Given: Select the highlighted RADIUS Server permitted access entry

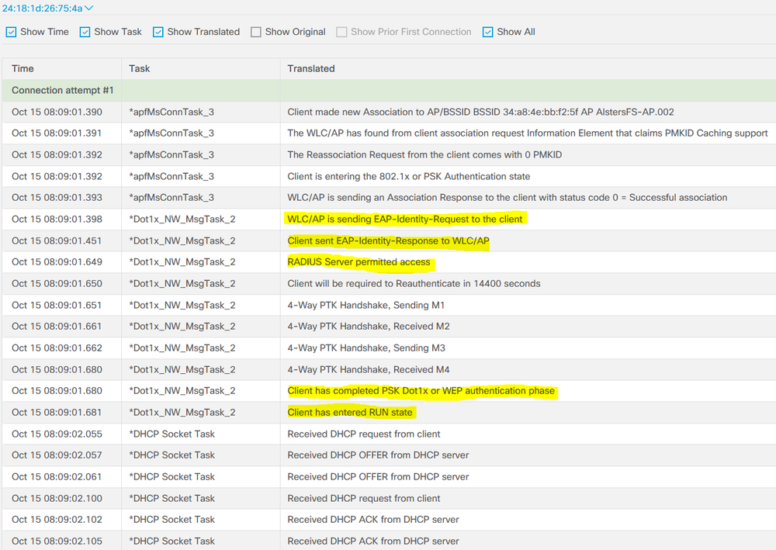Looking at the screenshot, I should coord(359,262).
